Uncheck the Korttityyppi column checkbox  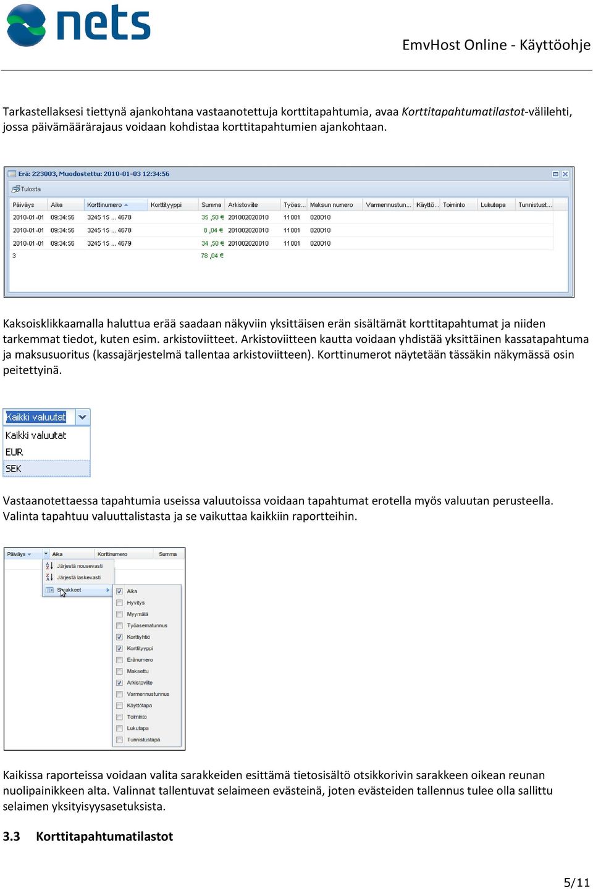[x=119, y=649]
